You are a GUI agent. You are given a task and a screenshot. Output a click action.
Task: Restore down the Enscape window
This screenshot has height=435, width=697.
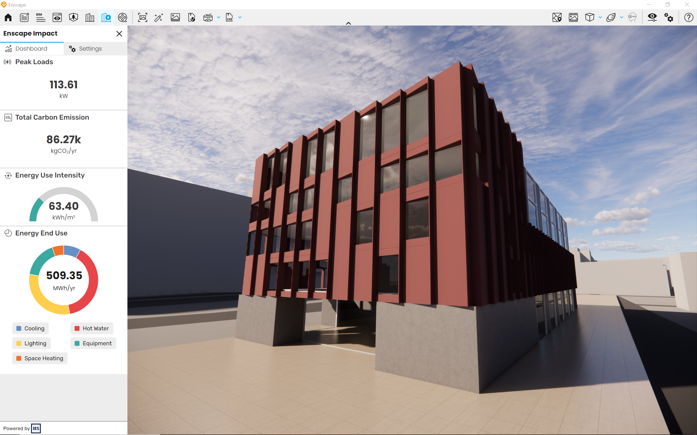click(x=668, y=5)
